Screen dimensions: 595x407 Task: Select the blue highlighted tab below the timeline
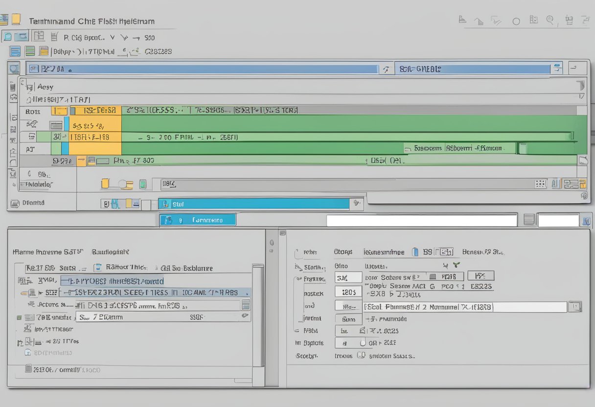[198, 220]
